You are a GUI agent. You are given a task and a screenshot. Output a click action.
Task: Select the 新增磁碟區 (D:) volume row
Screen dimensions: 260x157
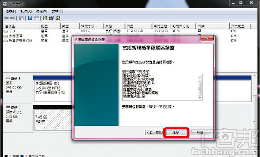pos(38,41)
